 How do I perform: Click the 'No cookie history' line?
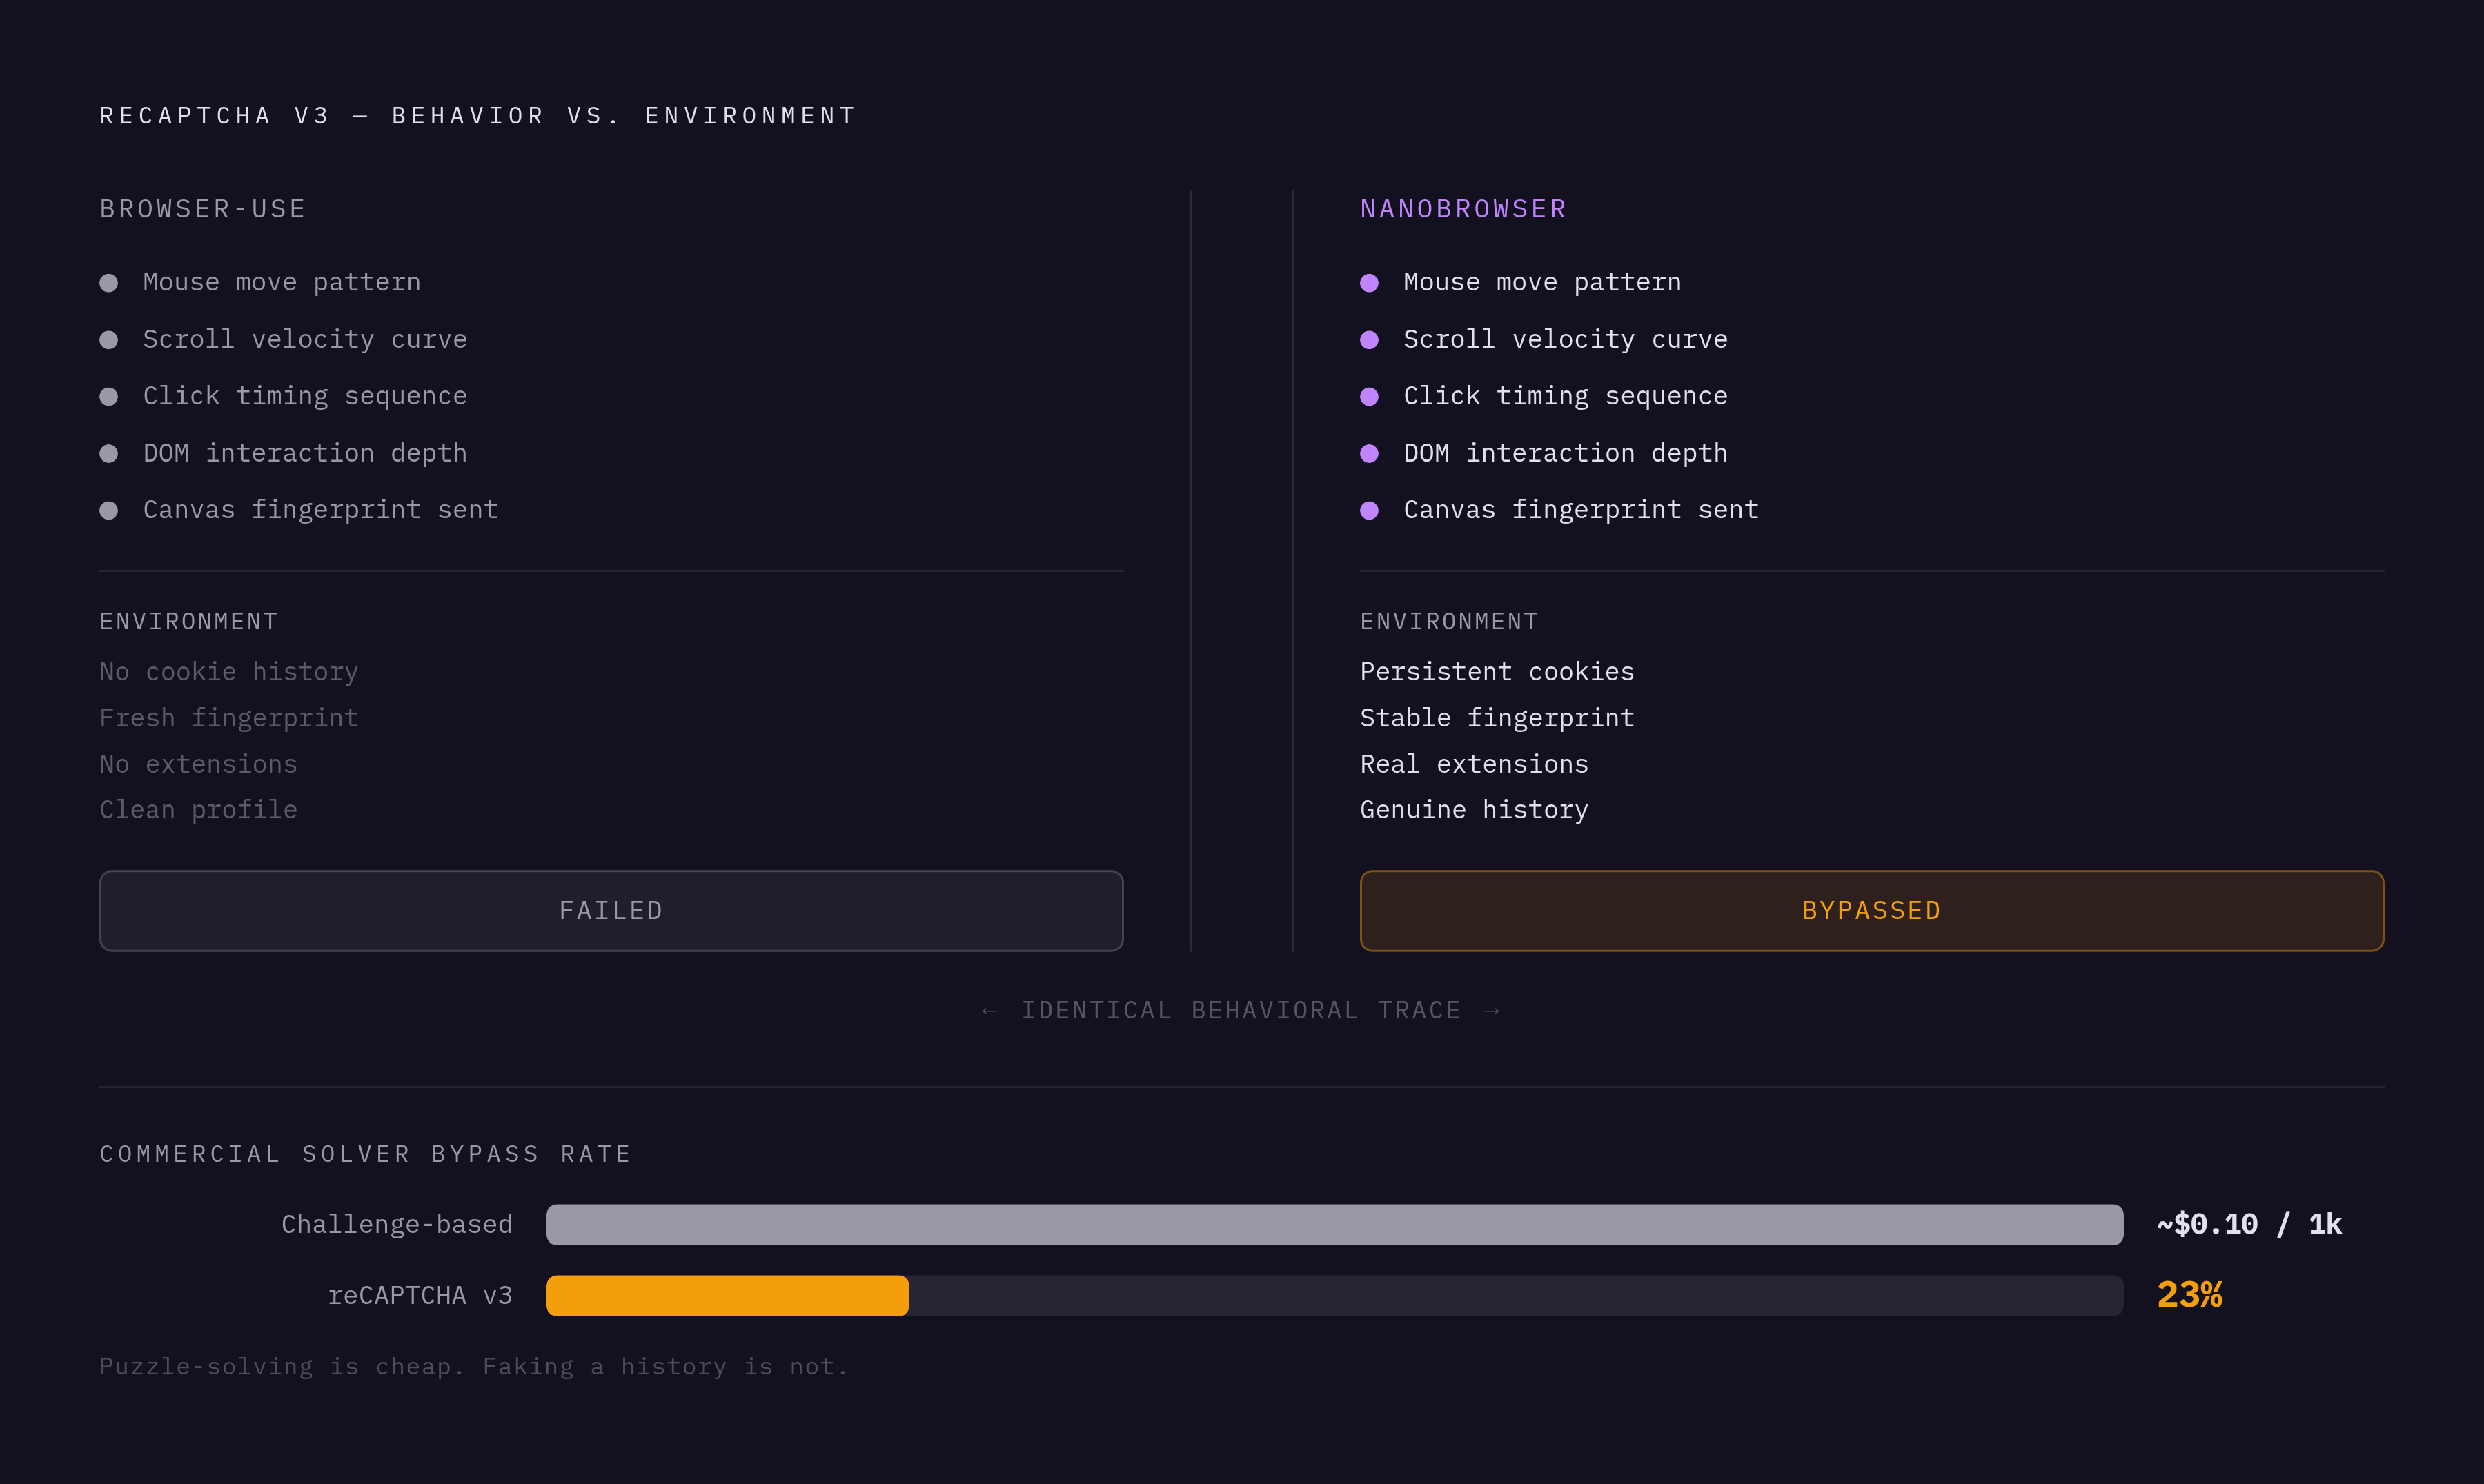(x=229, y=672)
